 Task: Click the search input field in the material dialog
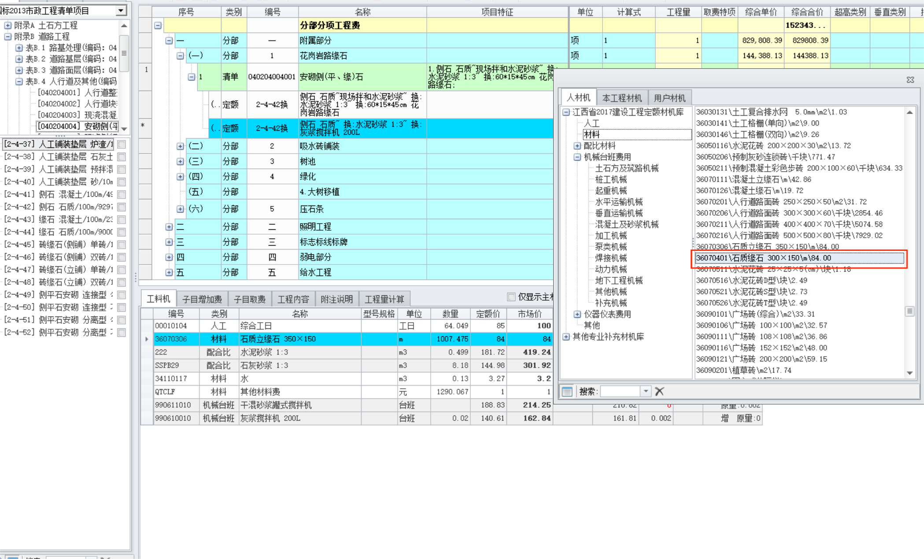(621, 391)
